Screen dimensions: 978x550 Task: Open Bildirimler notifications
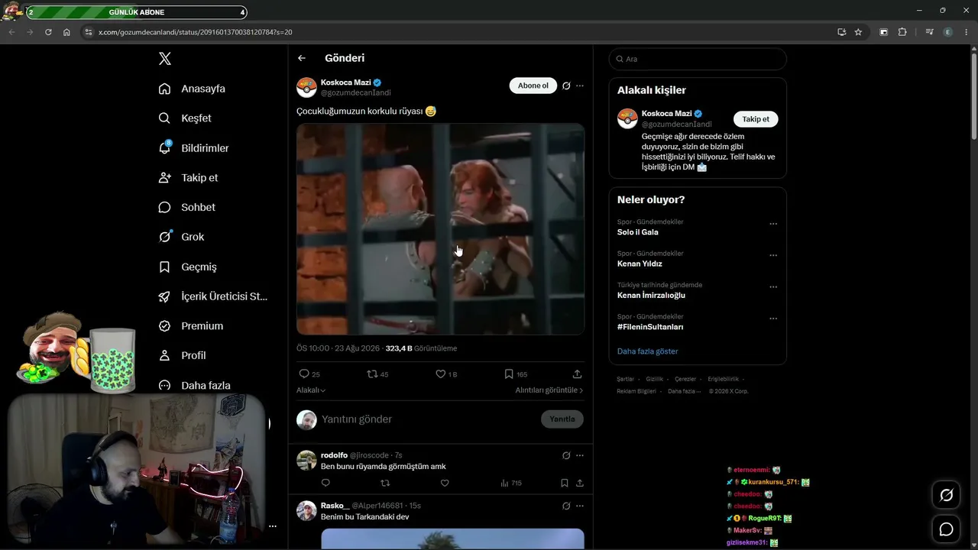[193, 148]
